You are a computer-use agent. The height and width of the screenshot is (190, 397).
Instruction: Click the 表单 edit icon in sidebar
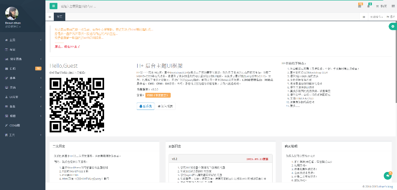point(6,78)
